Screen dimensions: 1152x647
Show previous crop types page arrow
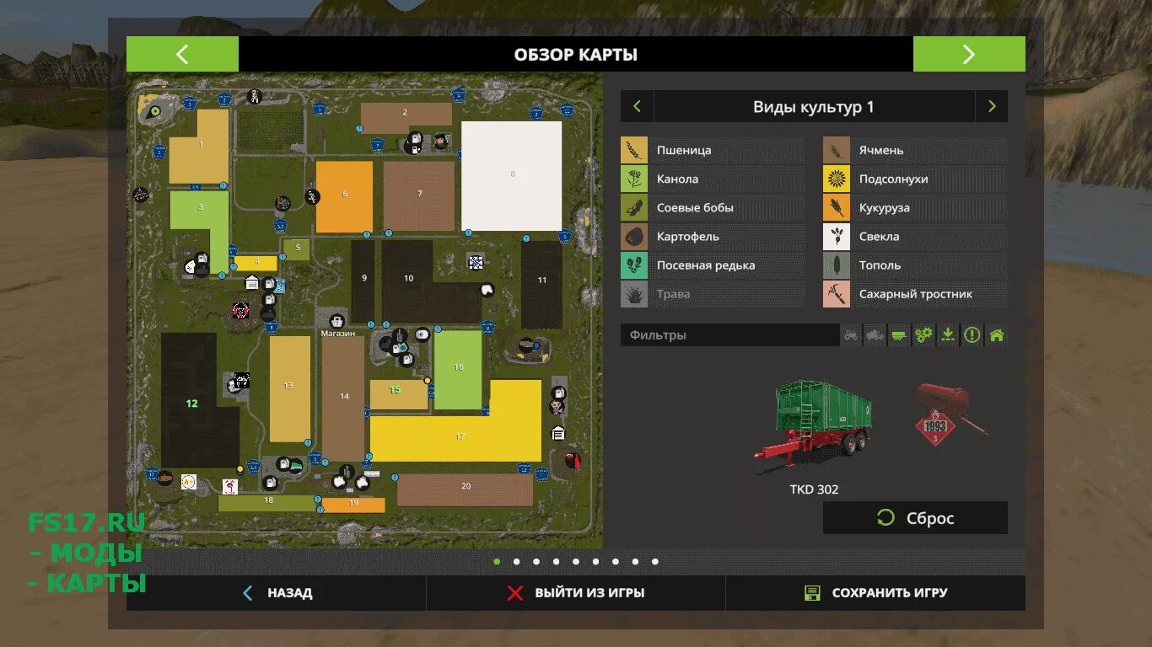tap(637, 107)
